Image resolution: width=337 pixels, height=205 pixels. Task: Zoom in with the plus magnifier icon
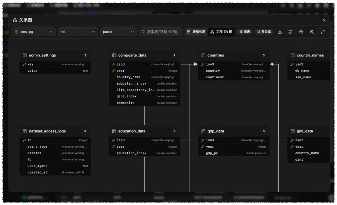tap(312, 32)
